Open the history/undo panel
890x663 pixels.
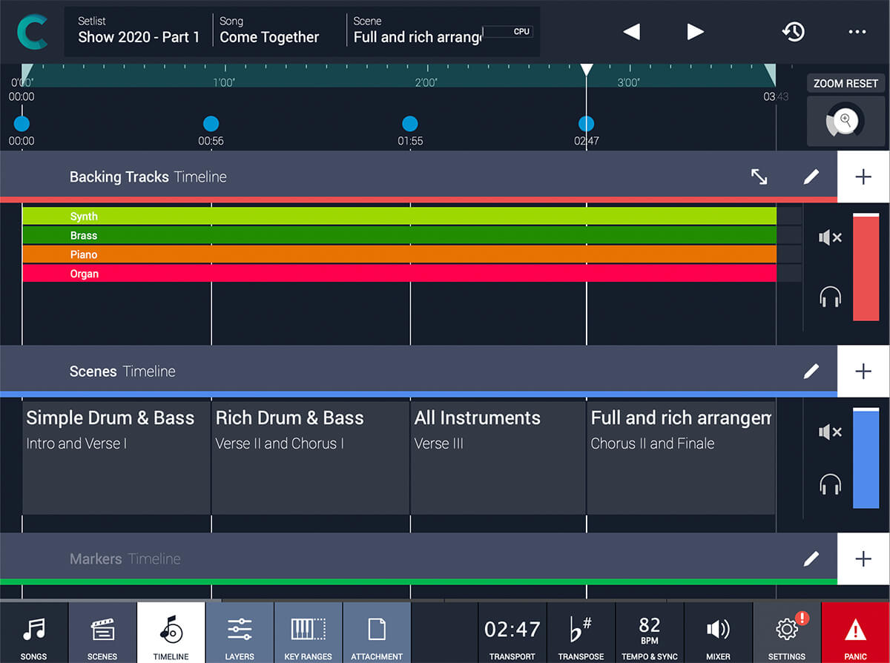[794, 32]
